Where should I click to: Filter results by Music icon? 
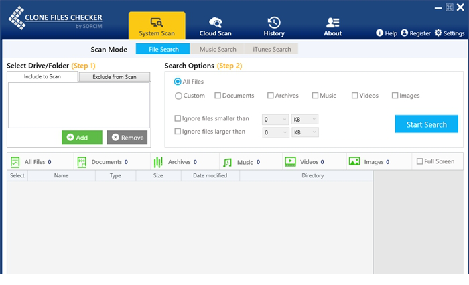click(x=227, y=162)
